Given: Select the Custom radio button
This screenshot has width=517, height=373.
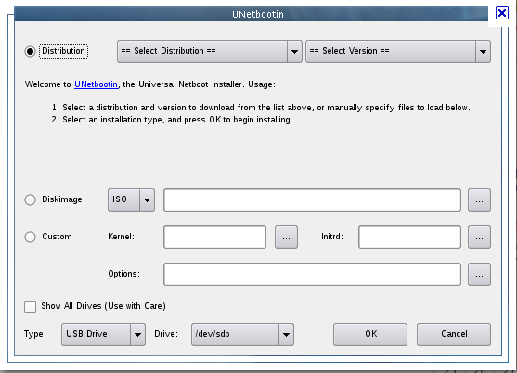Looking at the screenshot, I should point(30,237).
